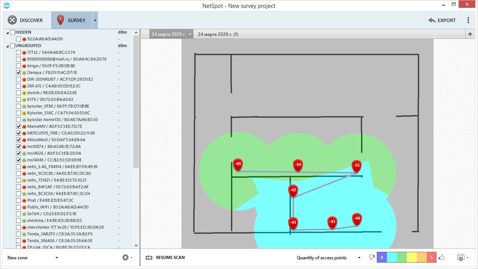Open the map options dropdown arrow
The width and height of the screenshot is (478, 269).
pyautogui.click(x=467, y=258)
